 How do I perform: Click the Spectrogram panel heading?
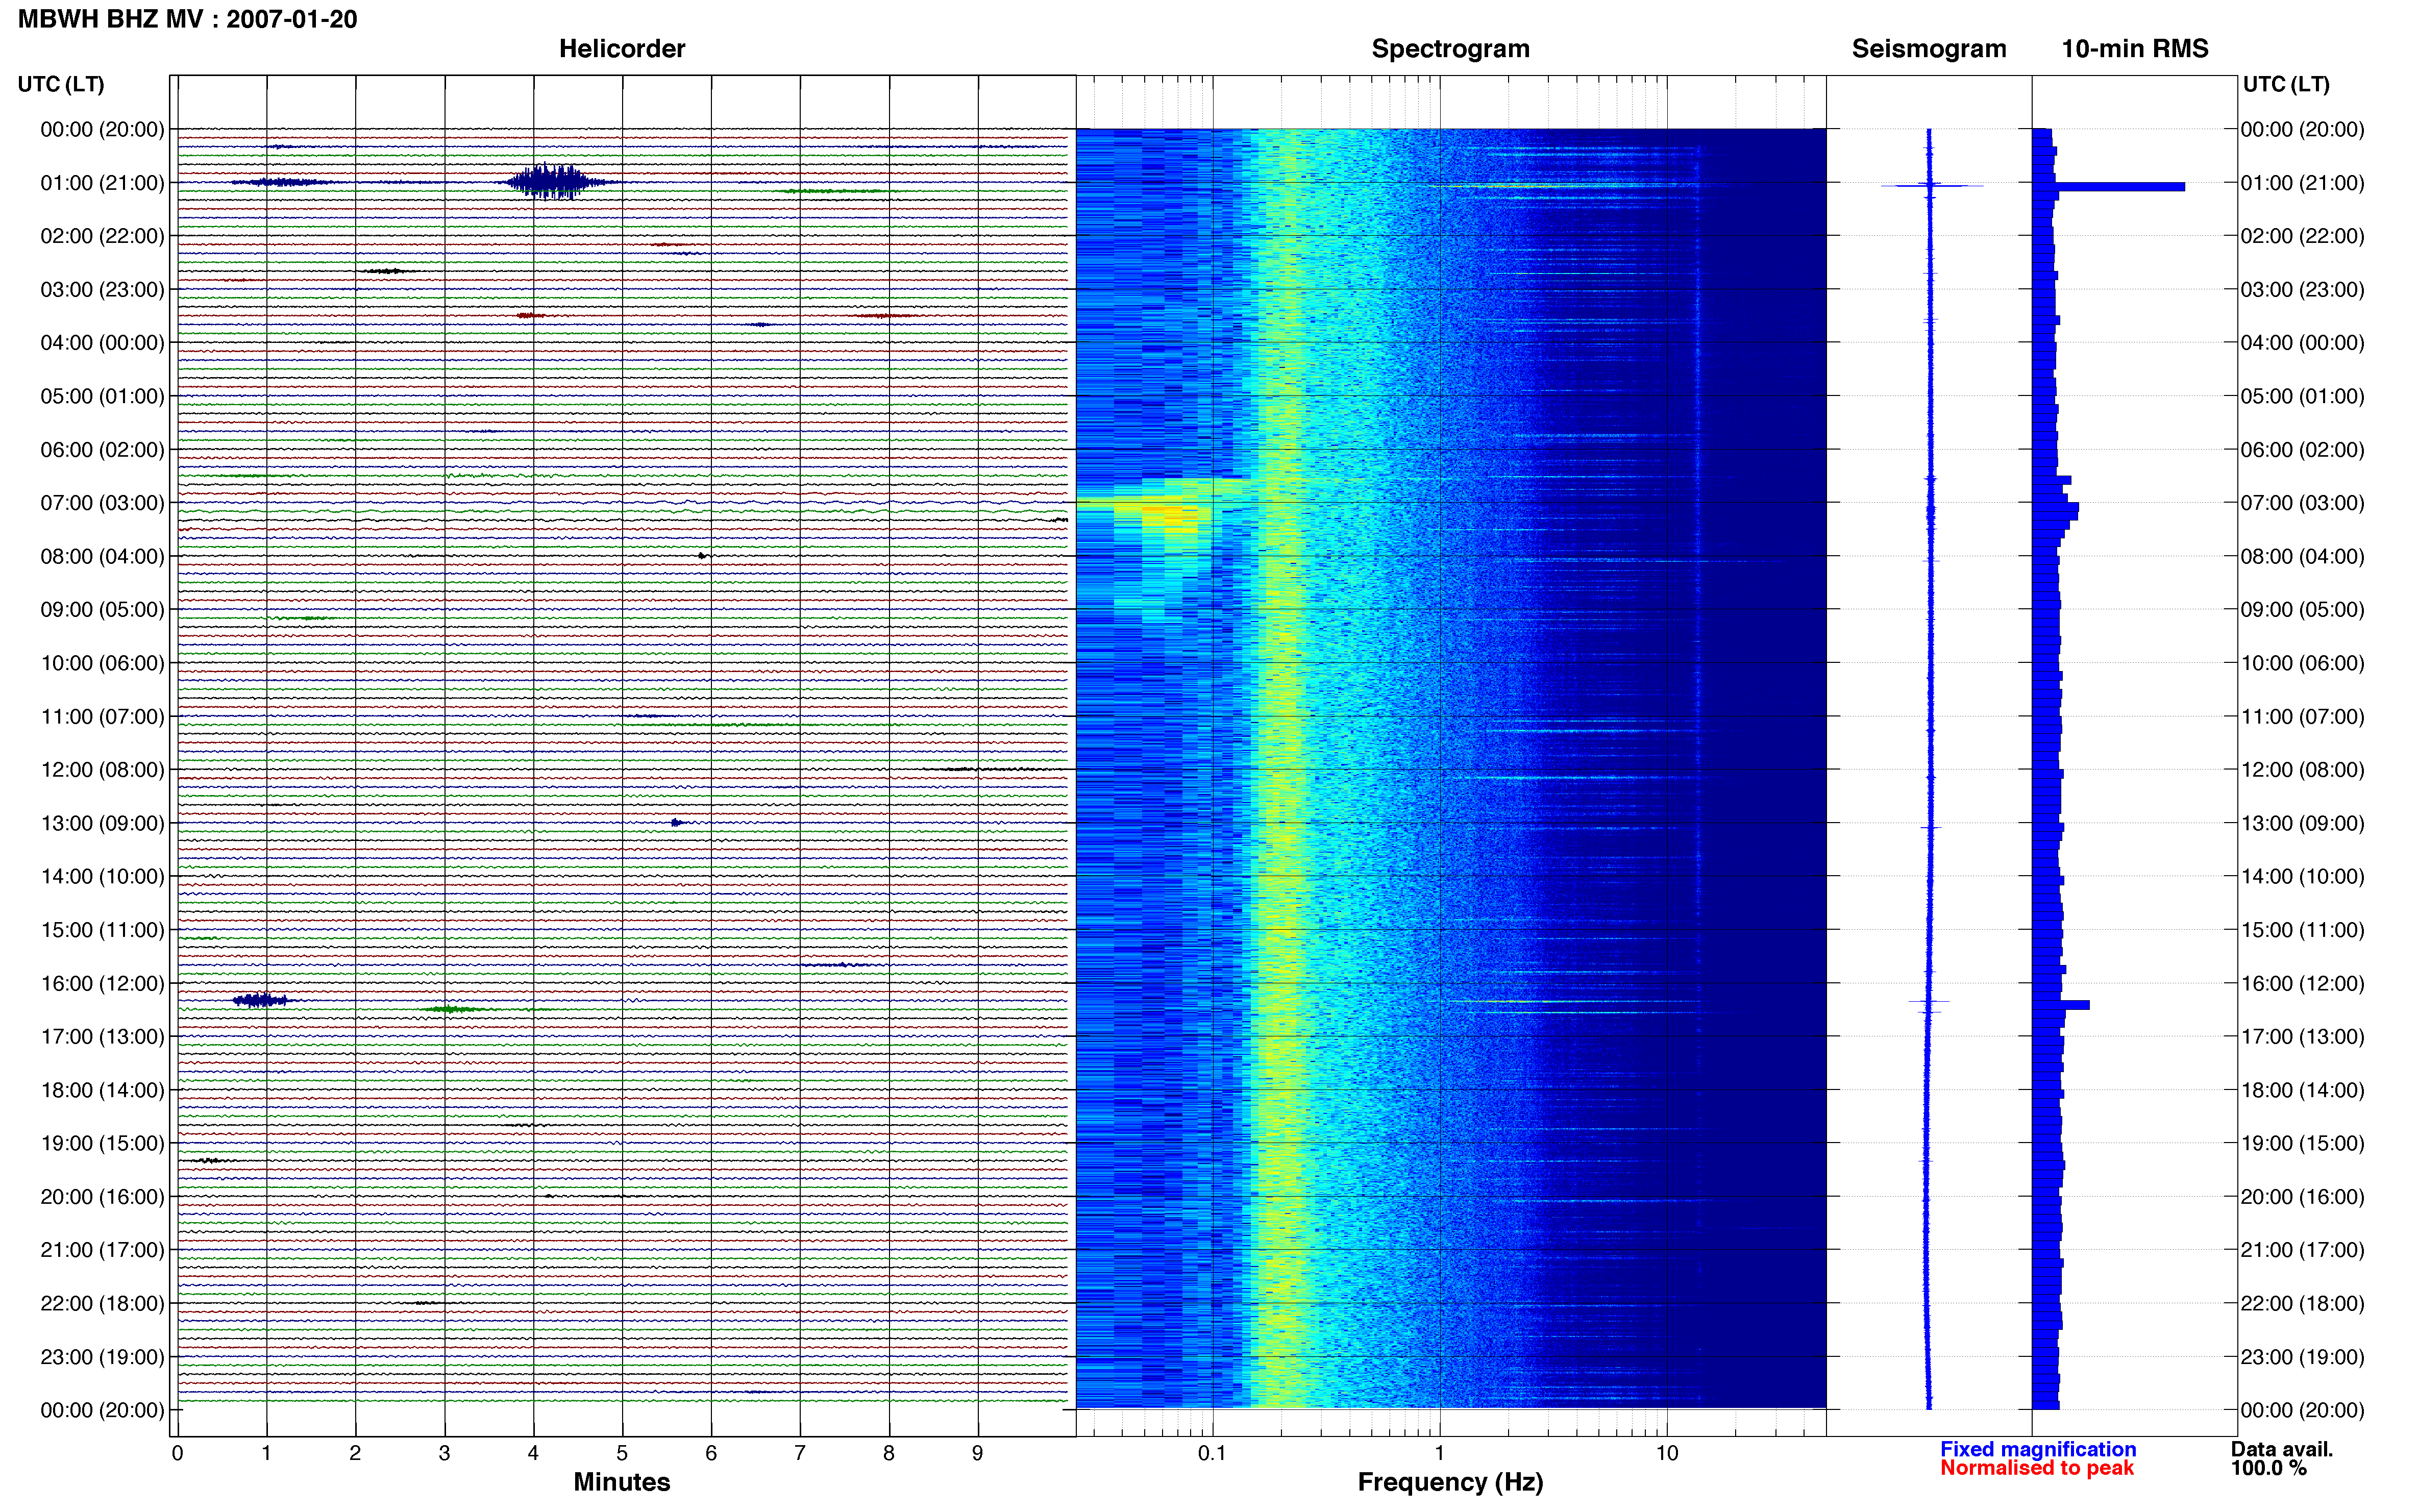coord(1450,49)
